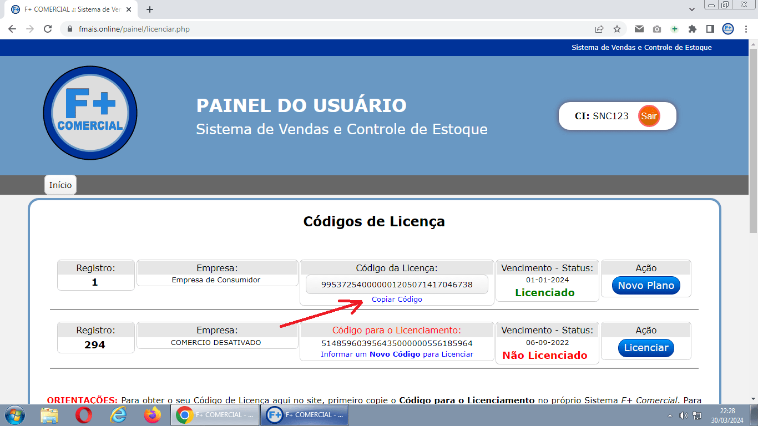Select the code 51485960395643500000556185964
Image resolution: width=758 pixels, height=426 pixels.
(x=397, y=344)
